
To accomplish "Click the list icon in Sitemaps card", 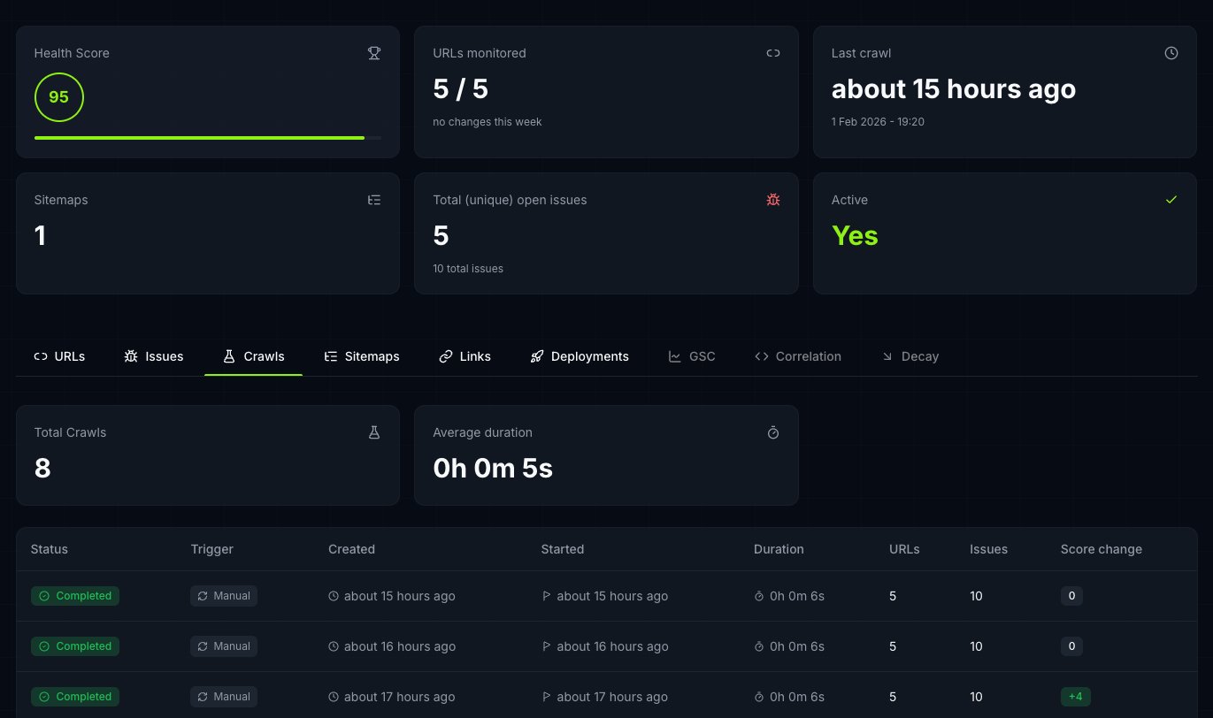I will (x=374, y=200).
